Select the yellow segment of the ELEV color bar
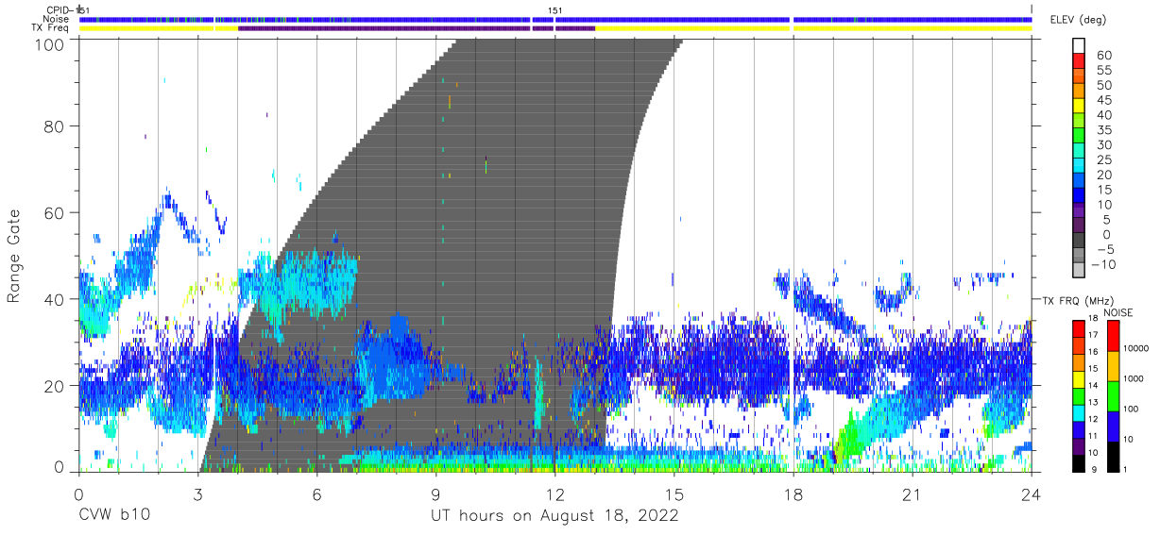The width and height of the screenshot is (1160, 535). click(1078, 106)
